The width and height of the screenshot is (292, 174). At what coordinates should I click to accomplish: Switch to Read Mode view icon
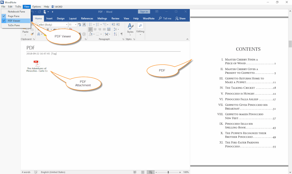click(x=135, y=172)
